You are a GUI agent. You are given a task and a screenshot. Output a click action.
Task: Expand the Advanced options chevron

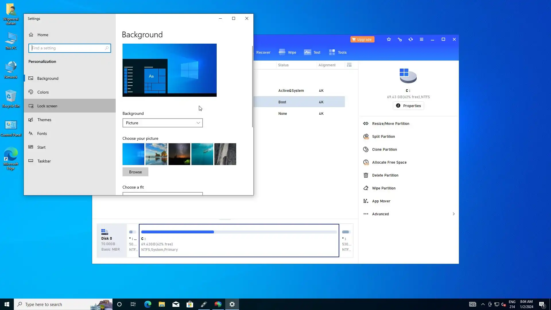pyautogui.click(x=453, y=214)
